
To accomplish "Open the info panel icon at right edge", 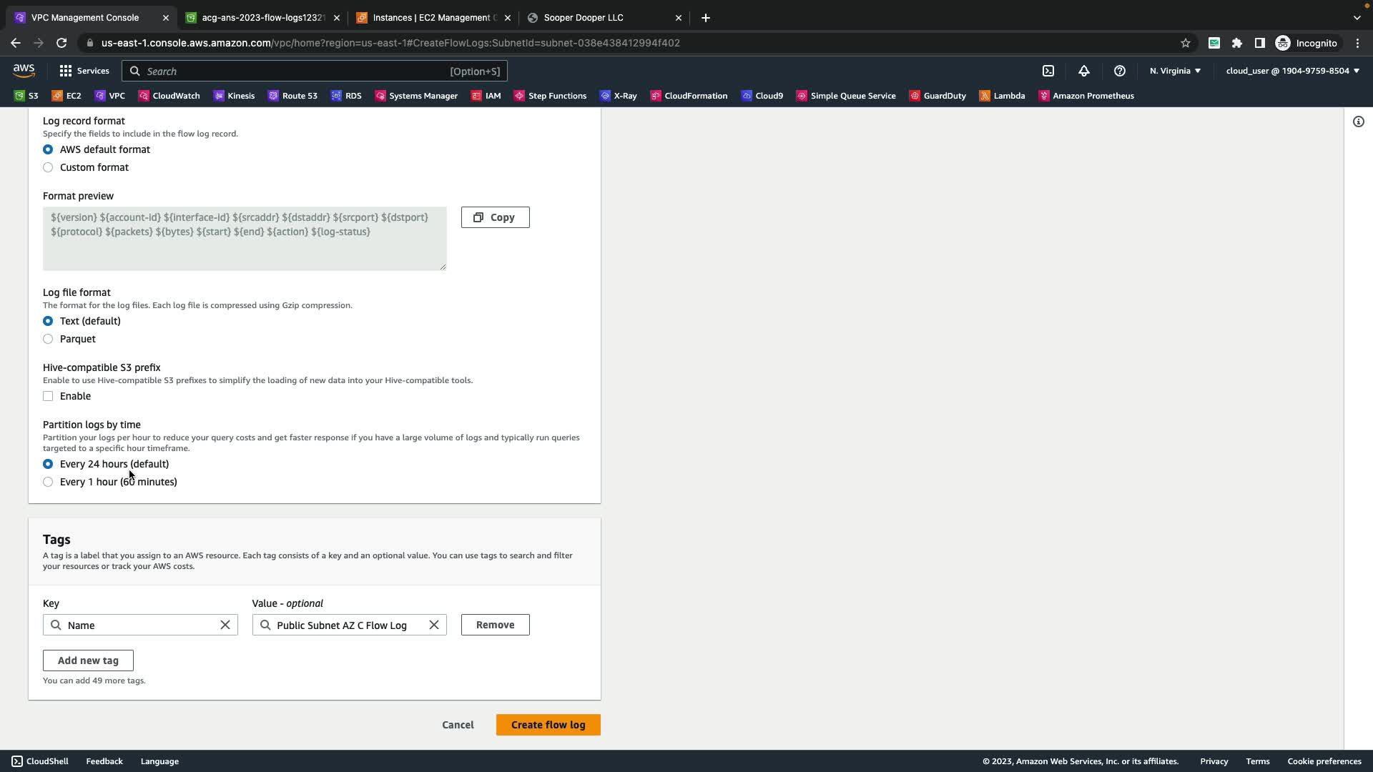I will pos(1359,122).
